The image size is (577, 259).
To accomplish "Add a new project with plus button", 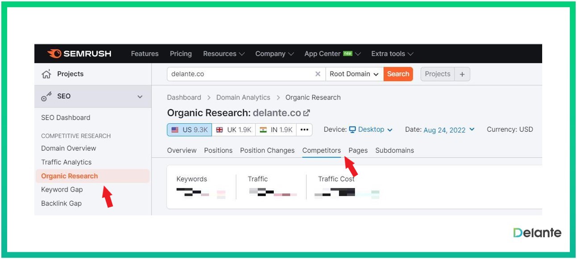I will 462,74.
